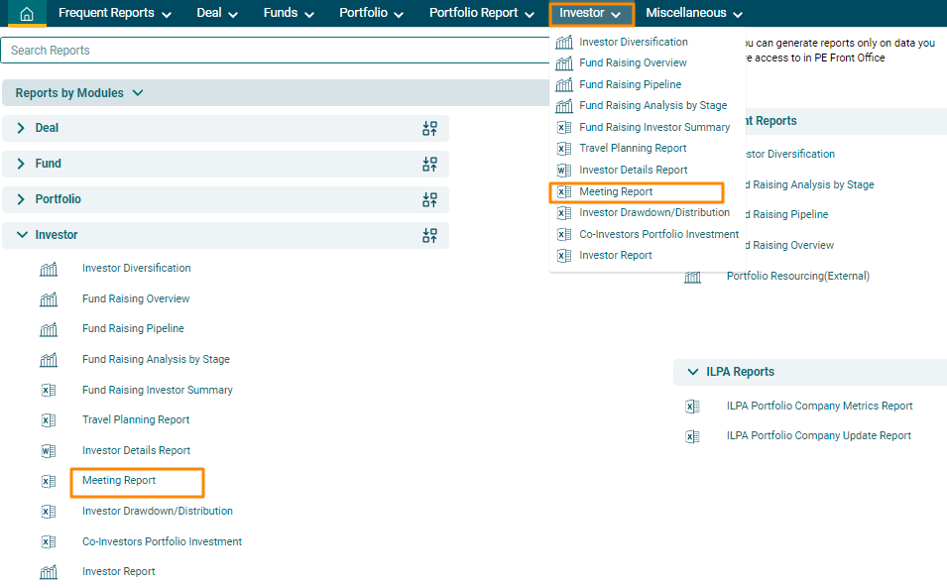Open the Miscellaneous menu
947x588 pixels.
pyautogui.click(x=694, y=14)
